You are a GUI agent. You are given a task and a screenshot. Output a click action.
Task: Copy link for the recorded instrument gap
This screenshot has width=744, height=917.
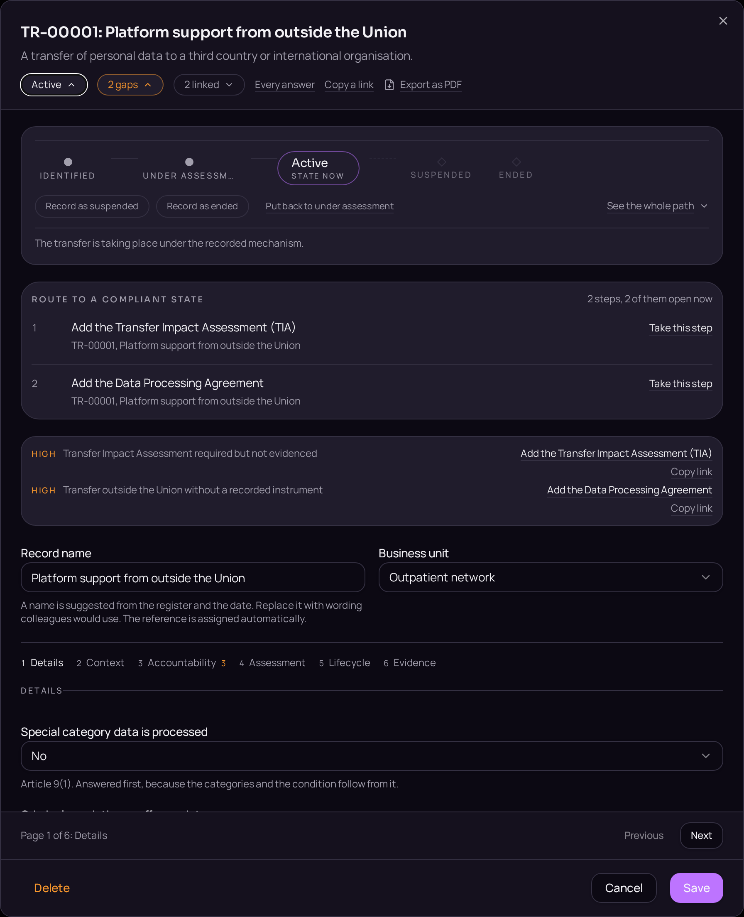point(691,508)
